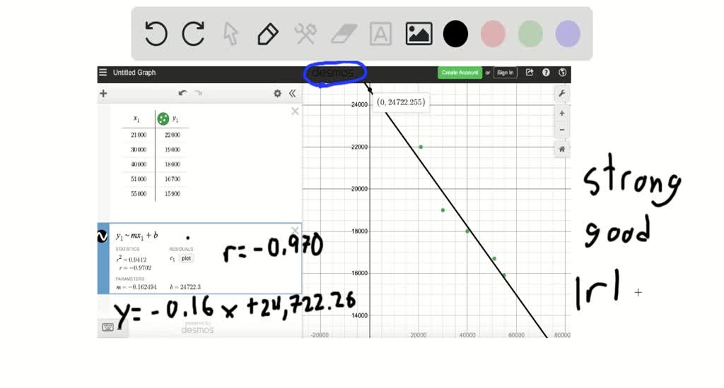Image resolution: width=724 pixels, height=388 pixels.
Task: Toggle the regression line visibility icon
Action: click(103, 236)
